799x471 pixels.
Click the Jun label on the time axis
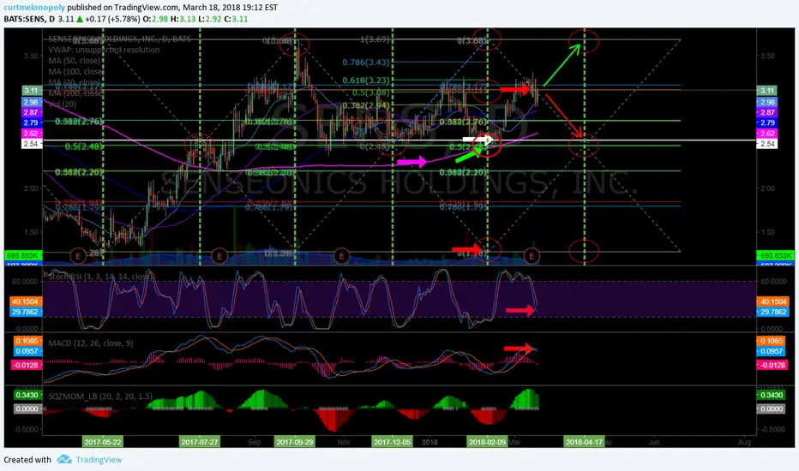click(x=654, y=442)
